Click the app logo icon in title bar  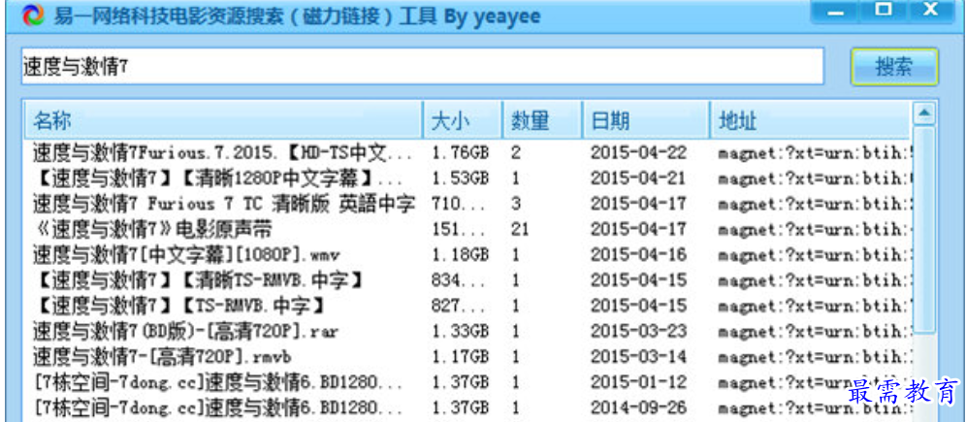(32, 16)
